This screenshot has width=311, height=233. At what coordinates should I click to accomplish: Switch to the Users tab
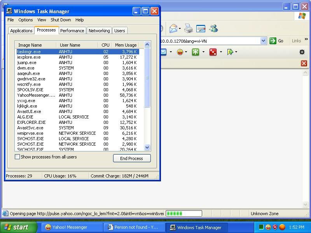(x=120, y=31)
